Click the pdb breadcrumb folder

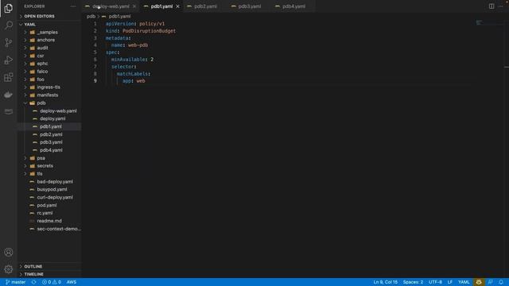coord(91,16)
